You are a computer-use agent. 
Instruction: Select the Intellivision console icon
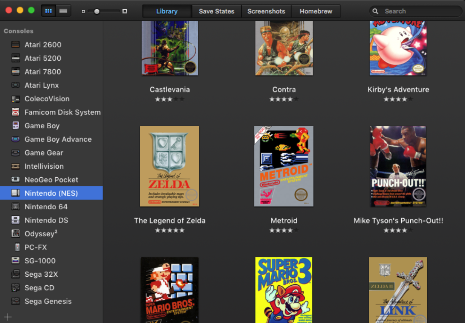15,166
